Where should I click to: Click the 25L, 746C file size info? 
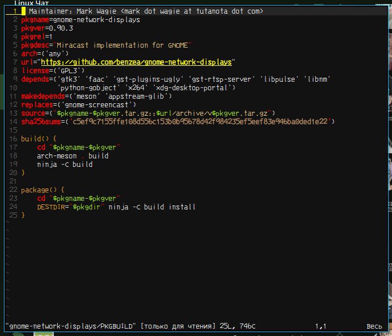tap(238, 326)
